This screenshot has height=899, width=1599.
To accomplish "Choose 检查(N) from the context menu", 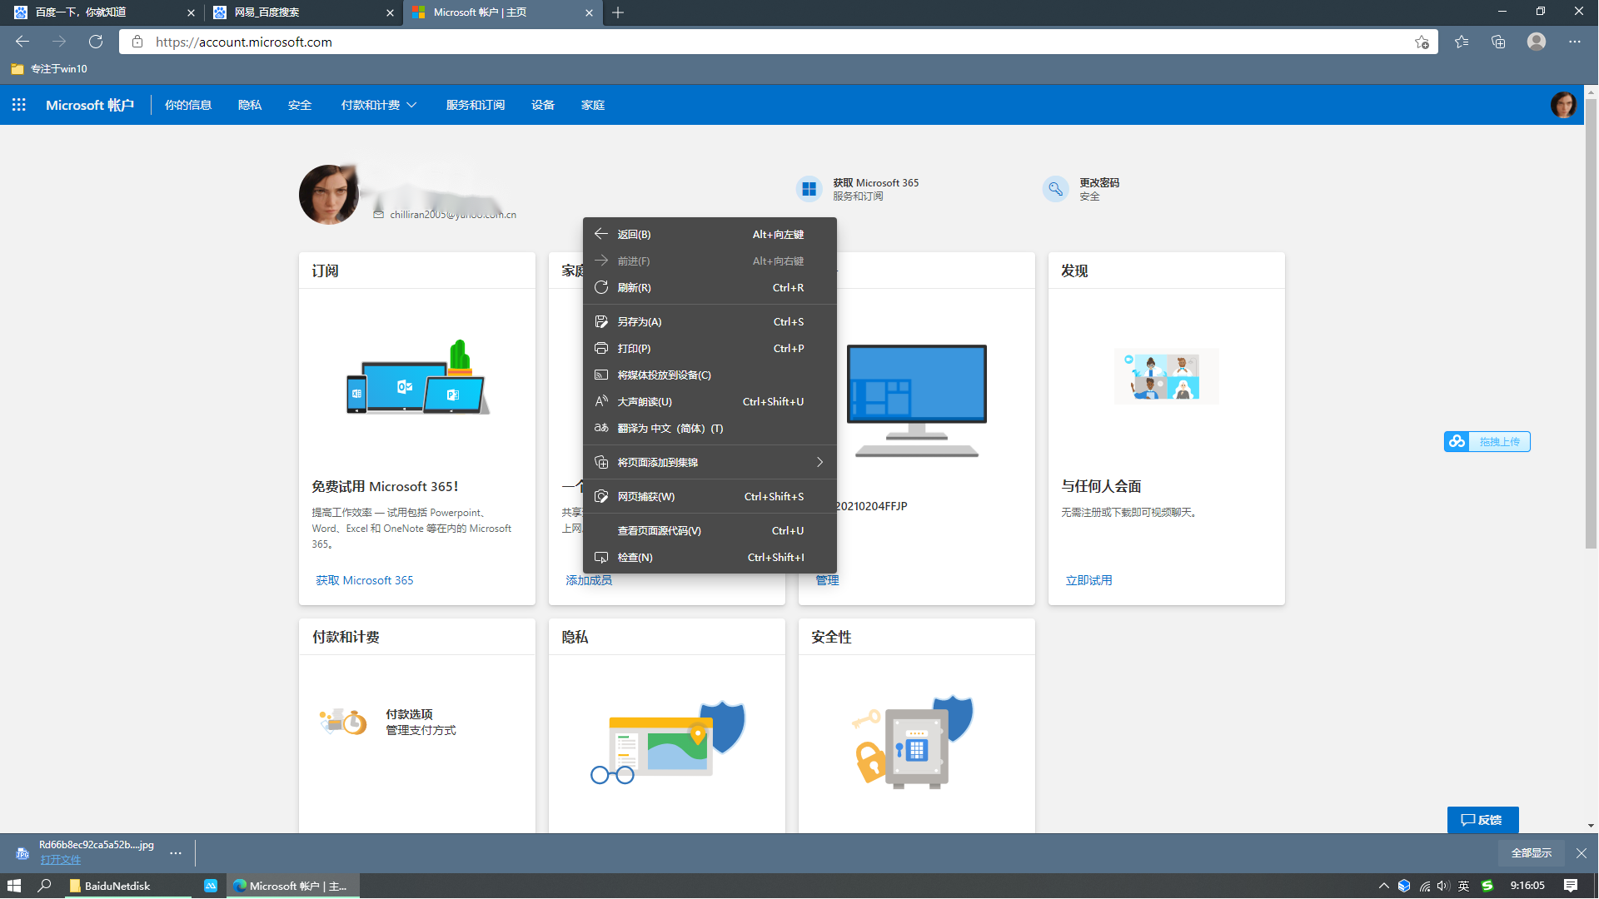I will (x=635, y=557).
